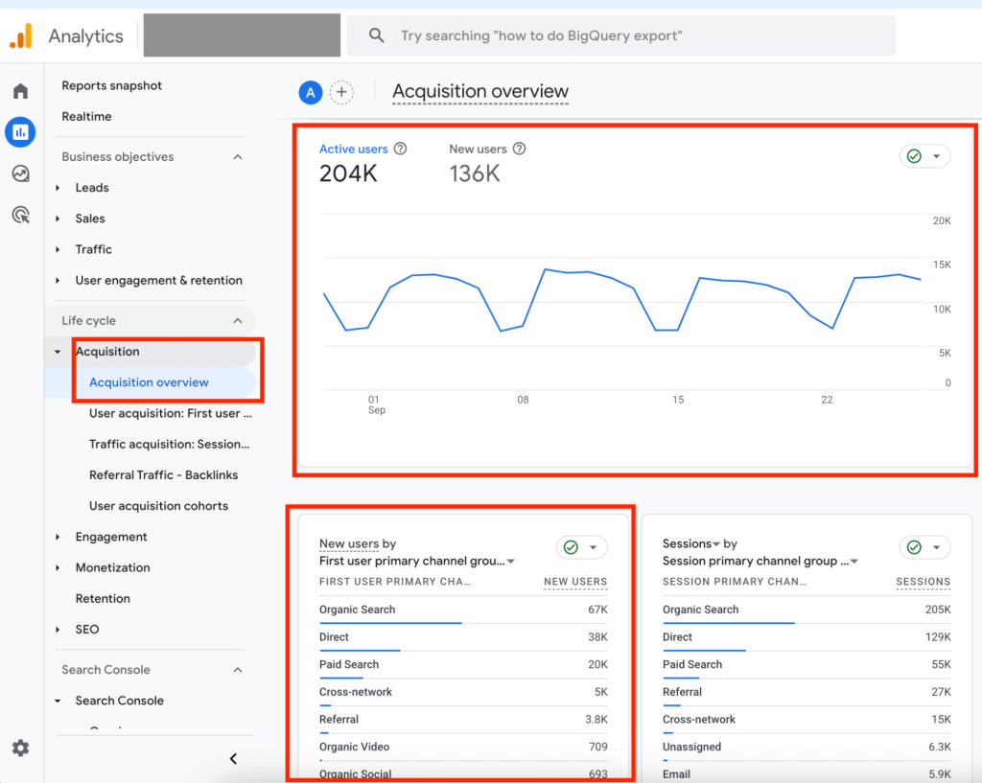The width and height of the screenshot is (982, 783).
Task: Open the First user primary channel group dropdown
Action: 509,560
